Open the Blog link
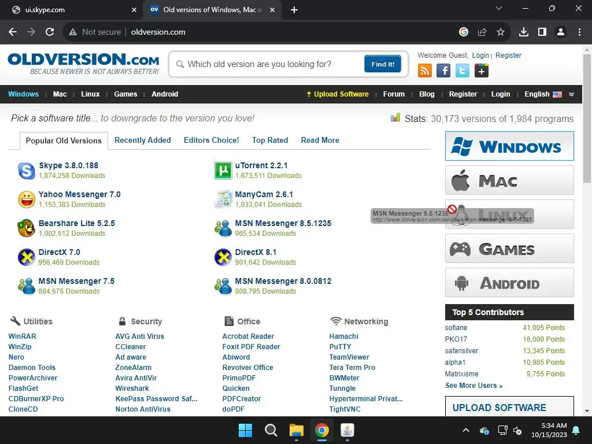Image resolution: width=592 pixels, height=444 pixels. [427, 94]
